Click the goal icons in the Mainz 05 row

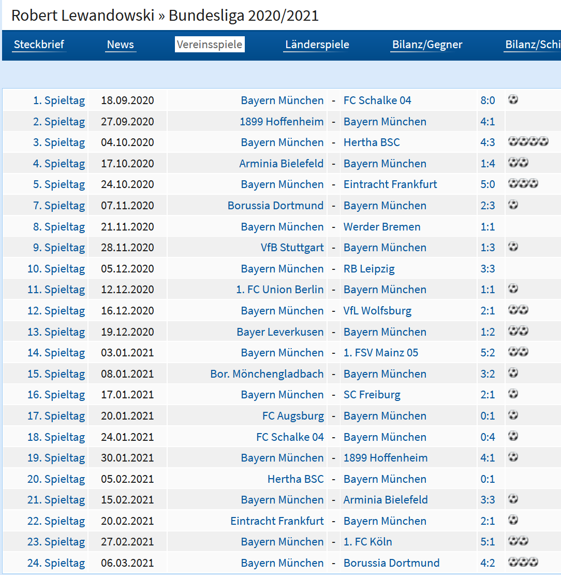point(518,352)
